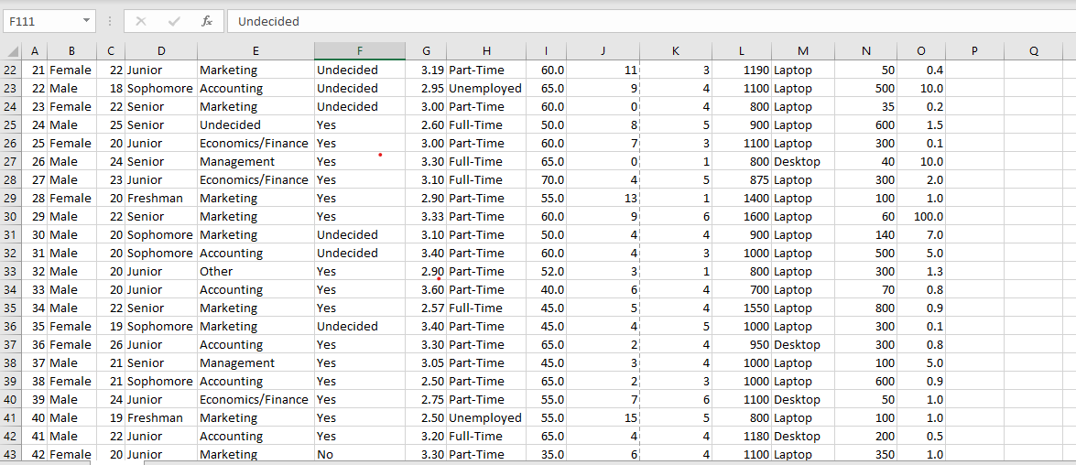Viewport: 1076px width, 465px height.
Task: Select row 30 header
Action: tap(11, 216)
